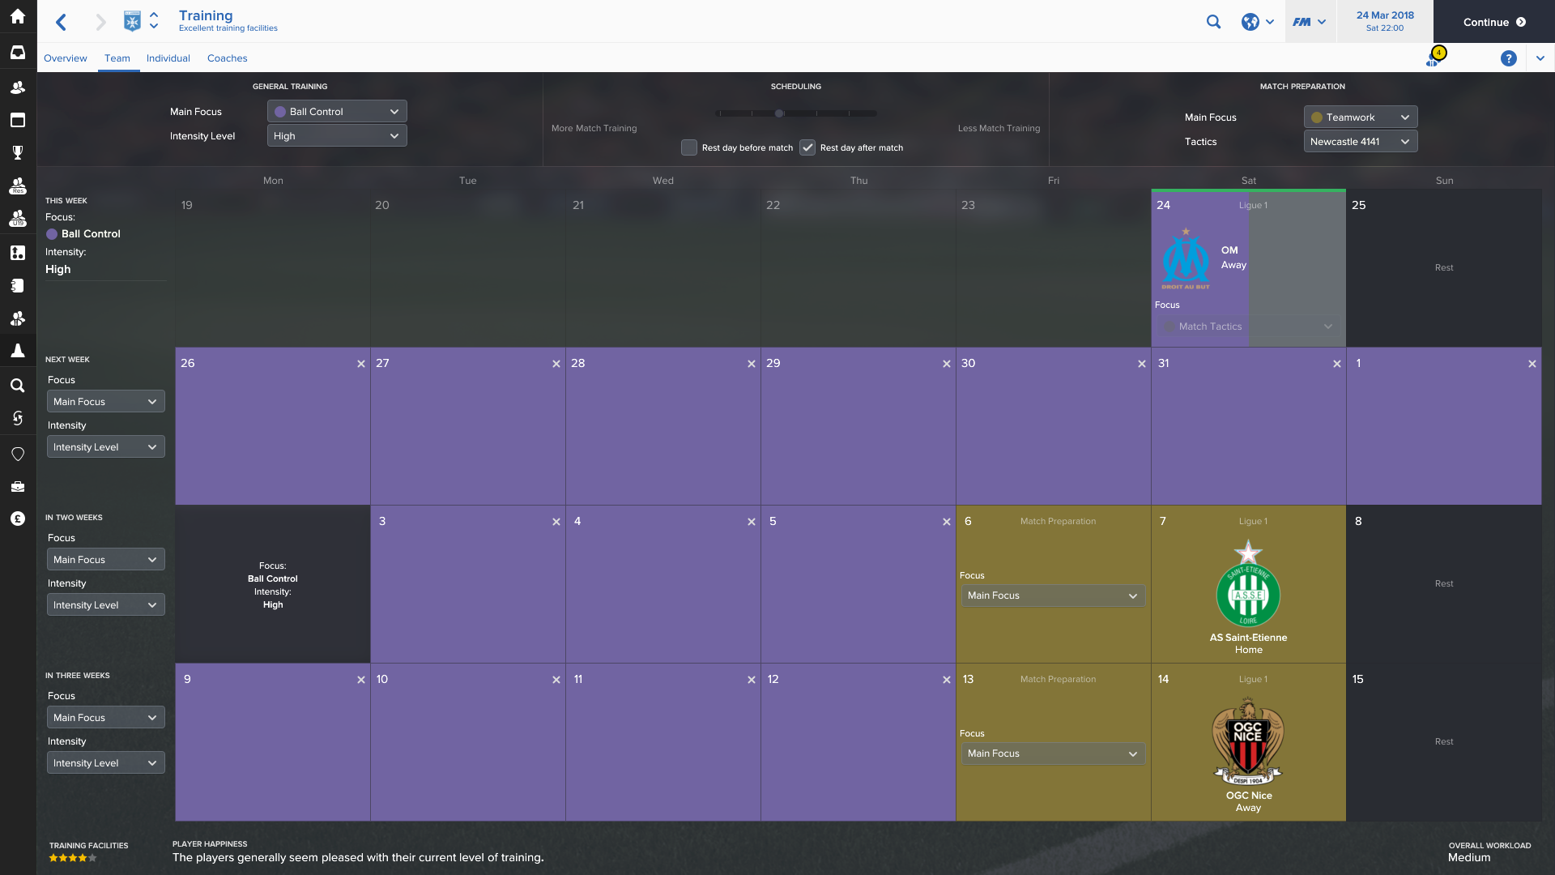Click the world globe icon
This screenshot has height=875, width=1555.
point(1250,22)
